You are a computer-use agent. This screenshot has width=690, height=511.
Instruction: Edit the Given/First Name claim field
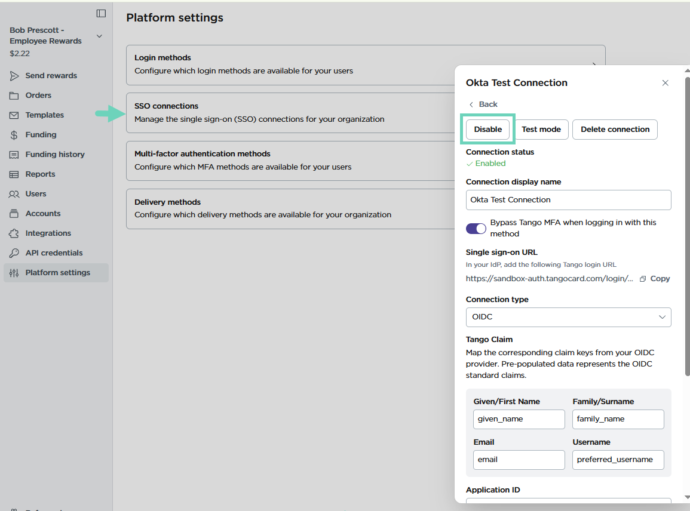point(519,419)
